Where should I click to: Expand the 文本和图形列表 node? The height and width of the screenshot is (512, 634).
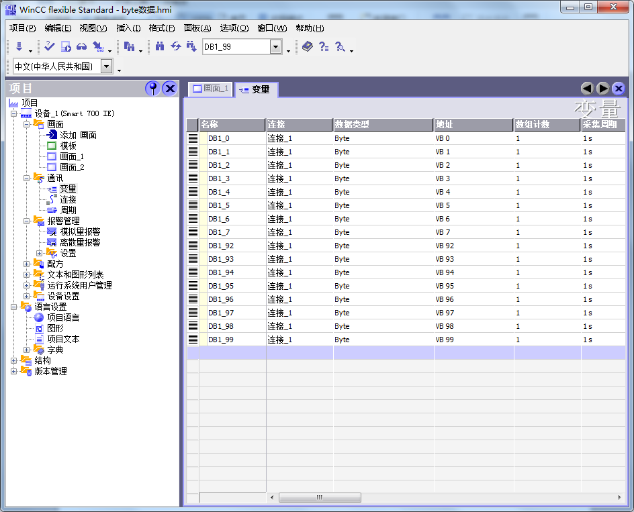[x=26, y=275]
